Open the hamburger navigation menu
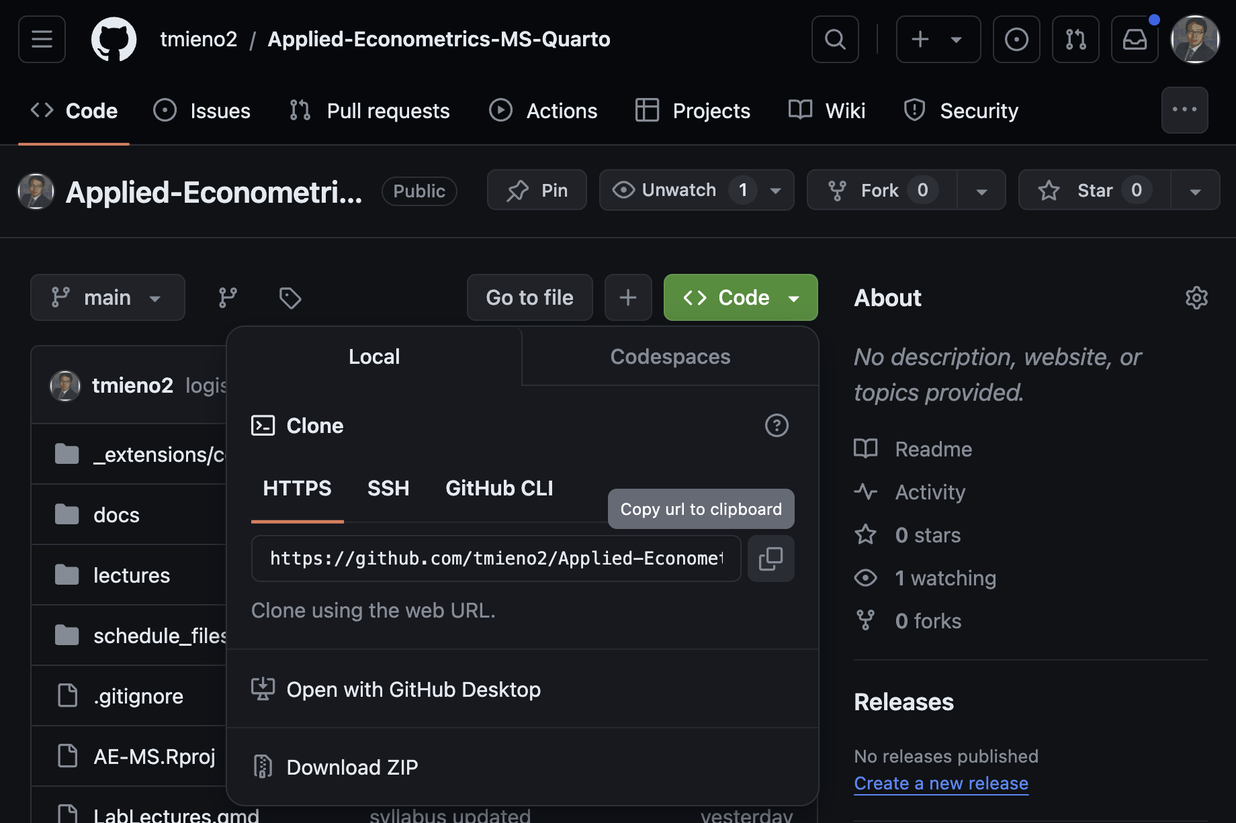The width and height of the screenshot is (1236, 823). click(42, 40)
